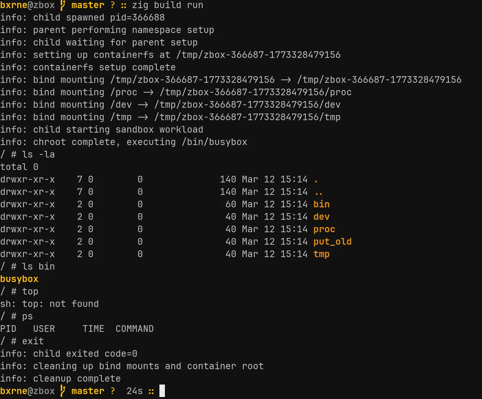Click the terminal cursor block at the last prompt
The image size is (482, 399).
point(162,391)
